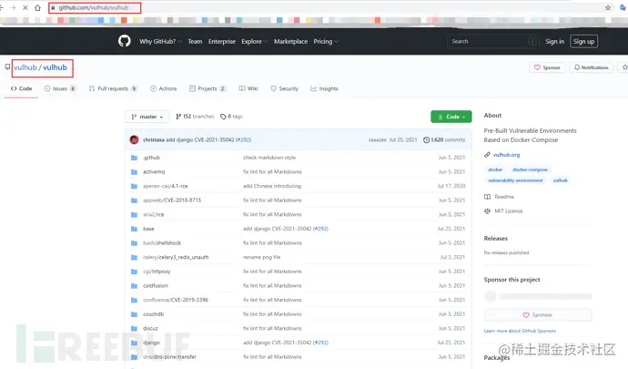This screenshot has height=369, width=628.
Task: Click Enterprise in the top navigation
Action: click(x=222, y=41)
